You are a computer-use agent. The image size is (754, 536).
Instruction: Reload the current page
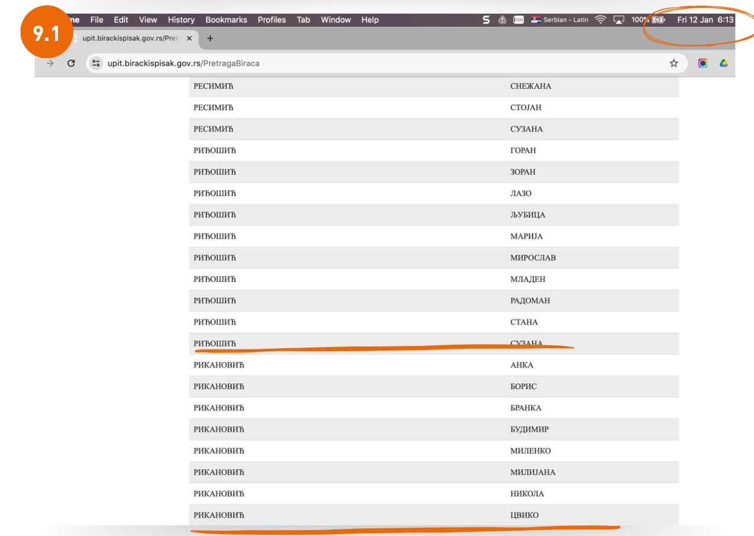71,63
